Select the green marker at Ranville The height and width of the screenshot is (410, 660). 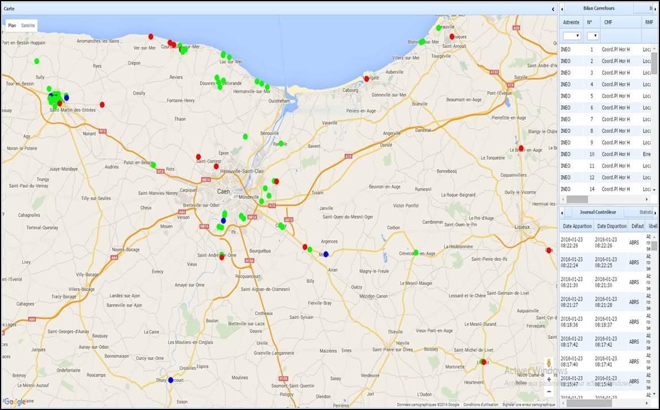tap(281, 143)
